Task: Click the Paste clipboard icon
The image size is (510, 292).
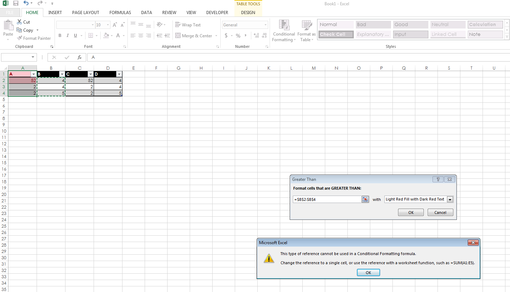Action: (x=8, y=26)
